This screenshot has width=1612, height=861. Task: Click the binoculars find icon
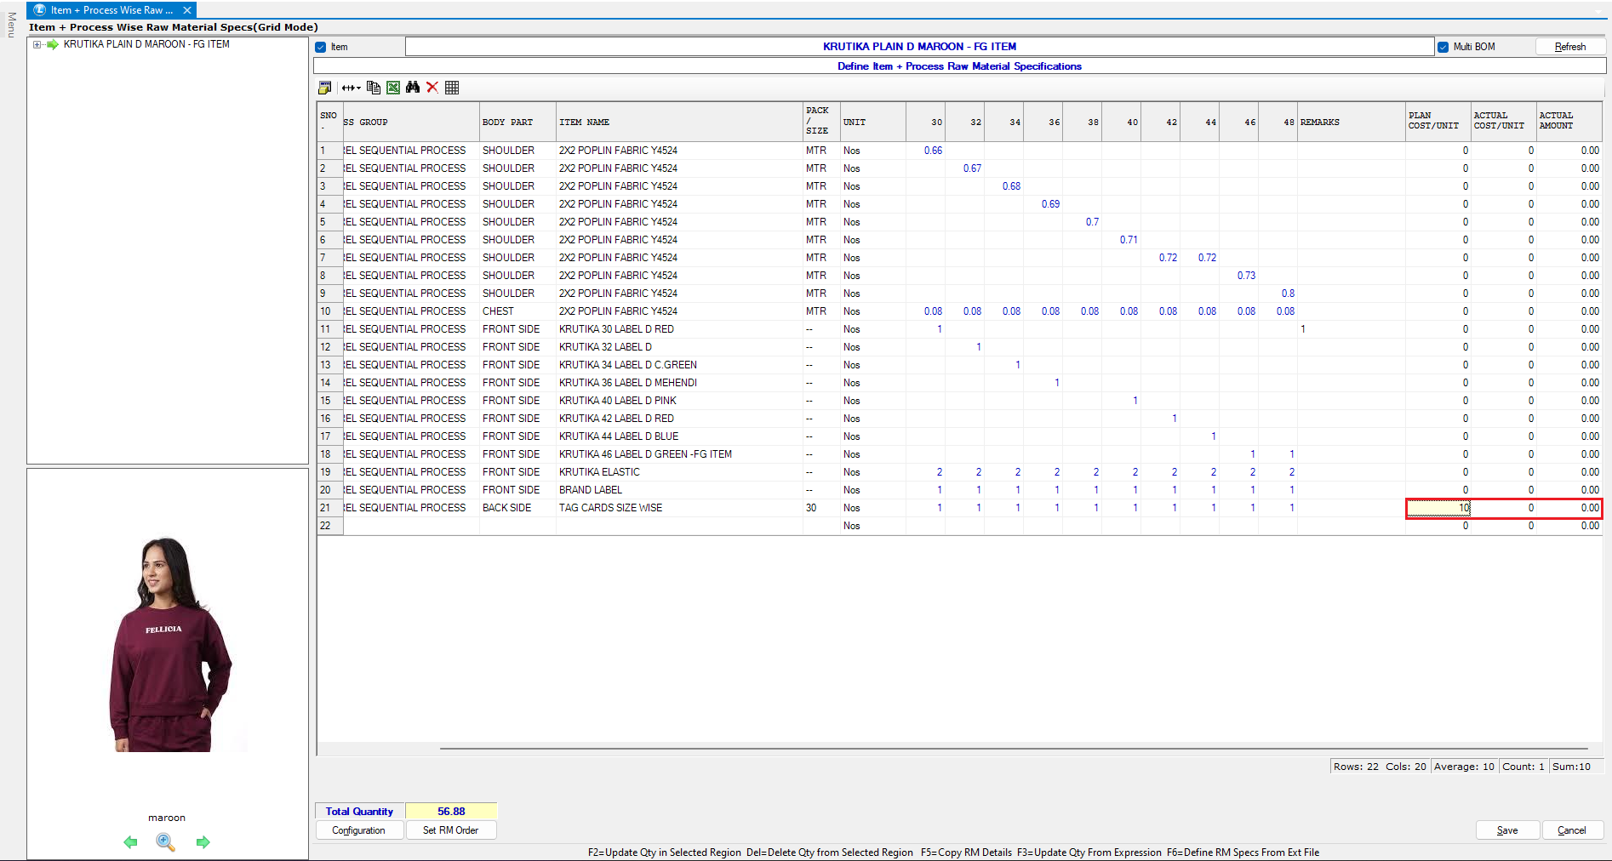[x=413, y=88]
